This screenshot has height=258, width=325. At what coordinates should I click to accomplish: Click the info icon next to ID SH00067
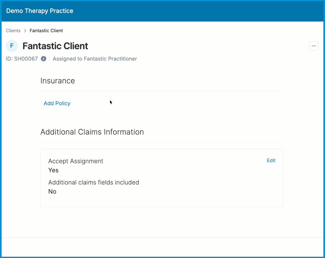44,59
